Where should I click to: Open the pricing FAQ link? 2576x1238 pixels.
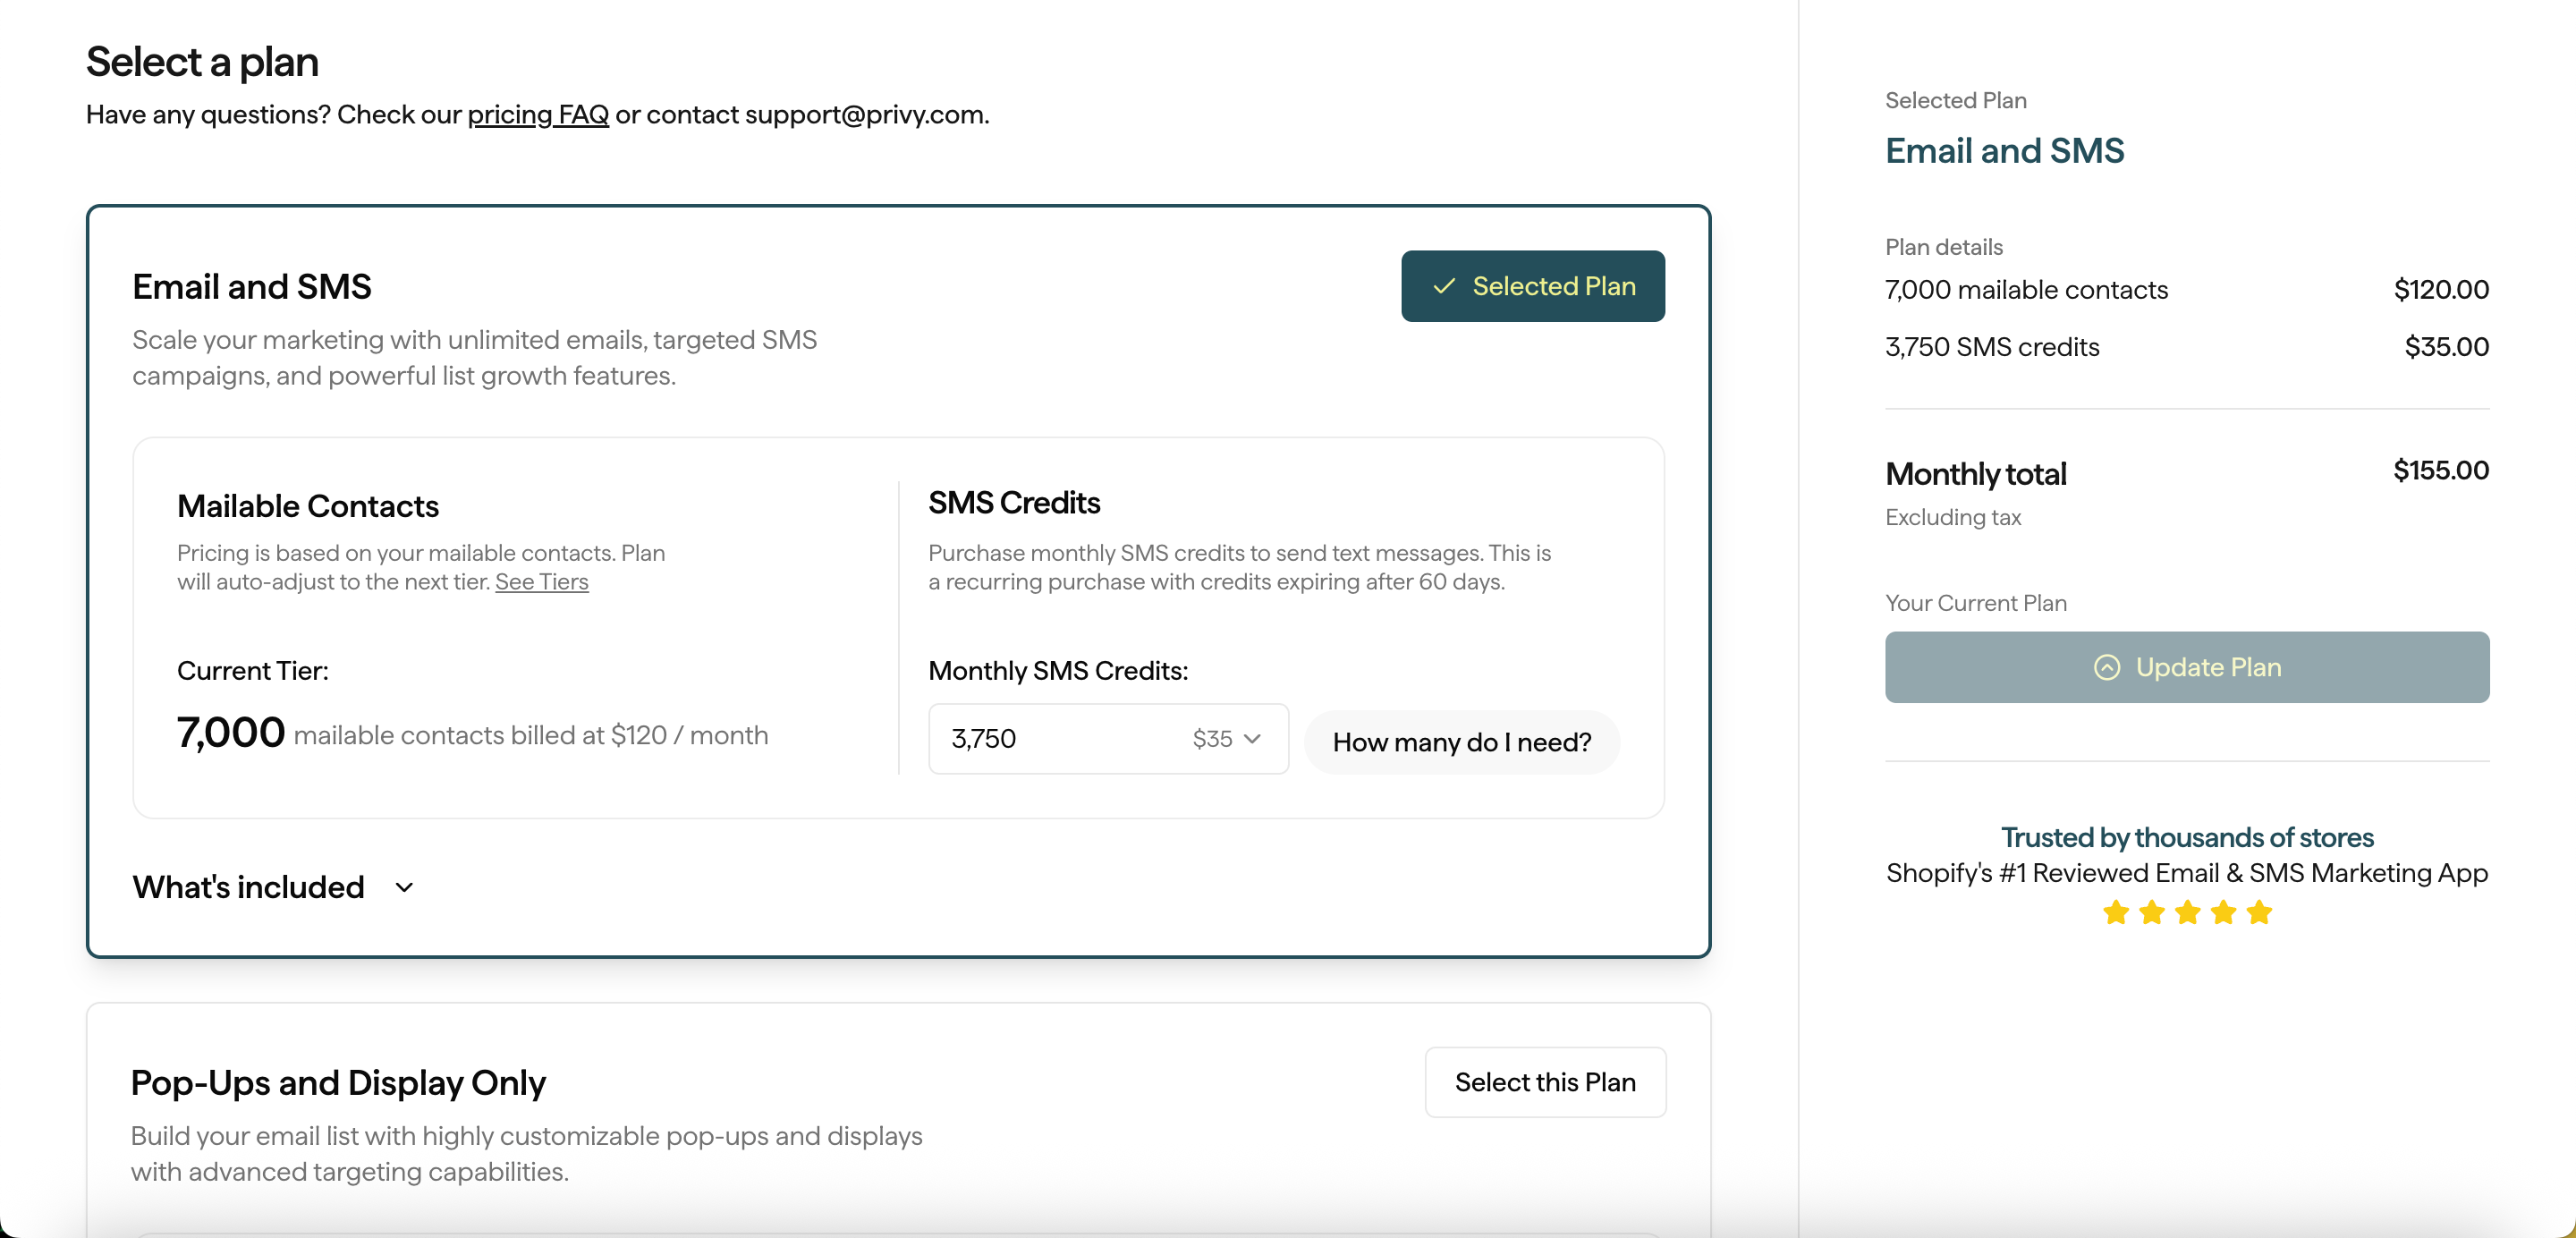[538, 114]
